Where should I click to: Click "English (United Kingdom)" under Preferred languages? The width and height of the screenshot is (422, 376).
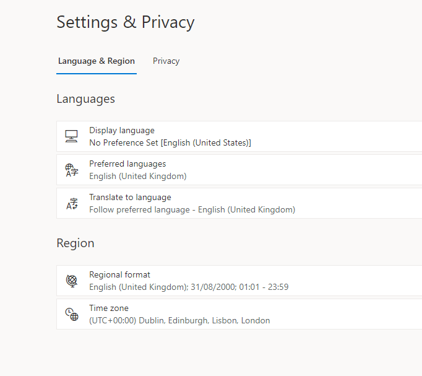pos(138,176)
